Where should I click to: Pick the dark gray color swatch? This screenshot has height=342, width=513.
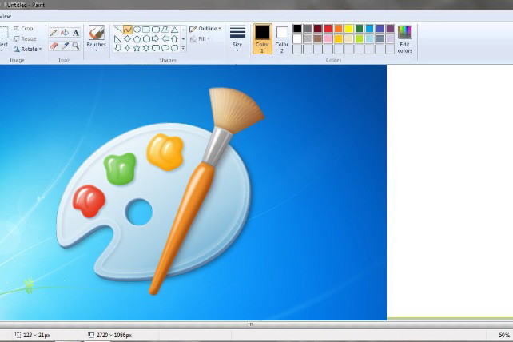tap(308, 29)
